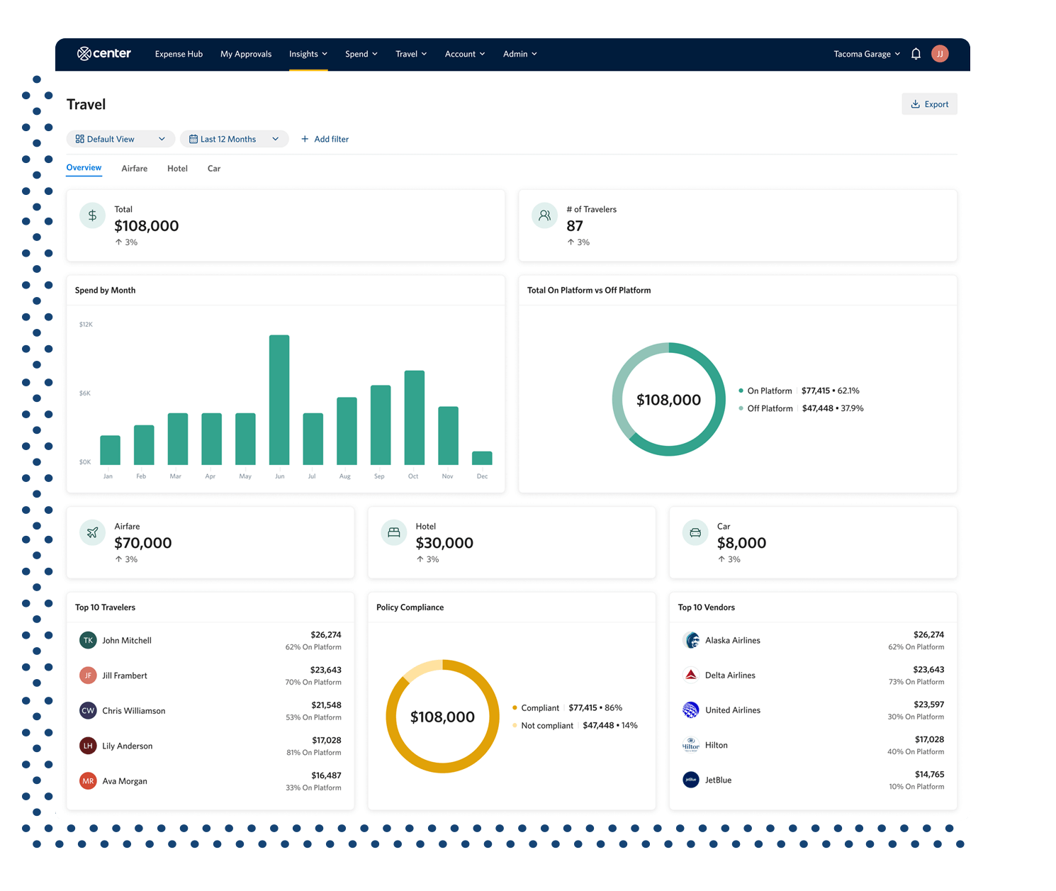Click the Off Platform legend dot
This screenshot has height=891, width=1056.
pos(741,408)
